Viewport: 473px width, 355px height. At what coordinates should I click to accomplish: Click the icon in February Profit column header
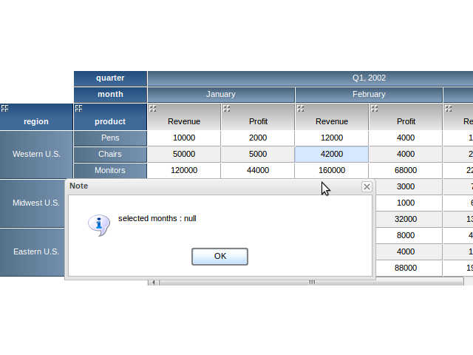(375, 109)
